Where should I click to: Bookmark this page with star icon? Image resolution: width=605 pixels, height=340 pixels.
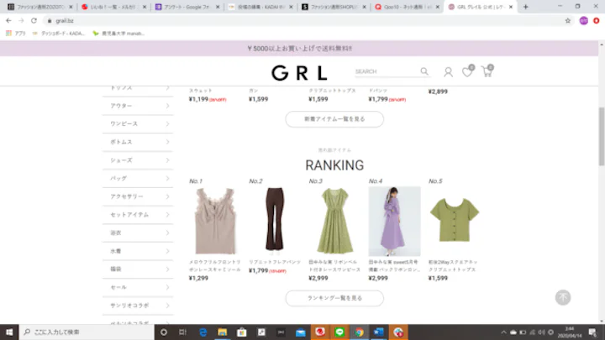coord(567,21)
